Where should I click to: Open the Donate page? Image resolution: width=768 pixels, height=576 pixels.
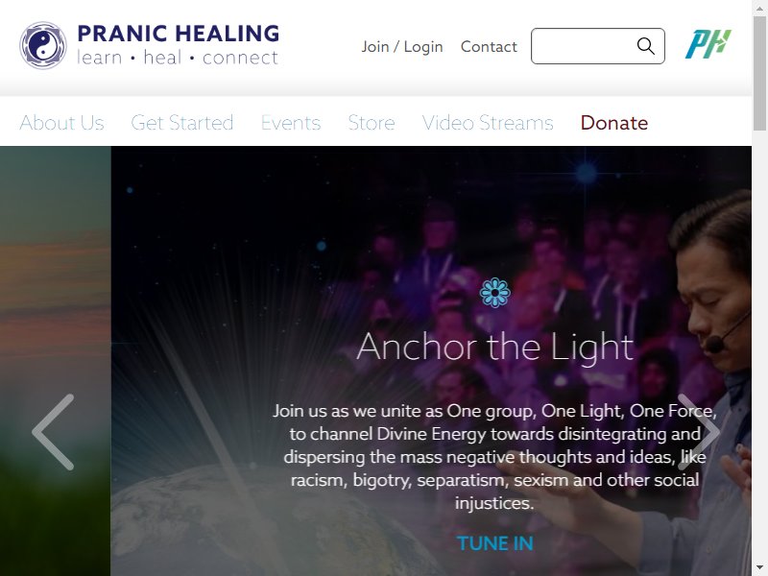[x=614, y=123]
